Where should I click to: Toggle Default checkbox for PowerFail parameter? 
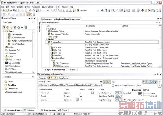(92, 93)
